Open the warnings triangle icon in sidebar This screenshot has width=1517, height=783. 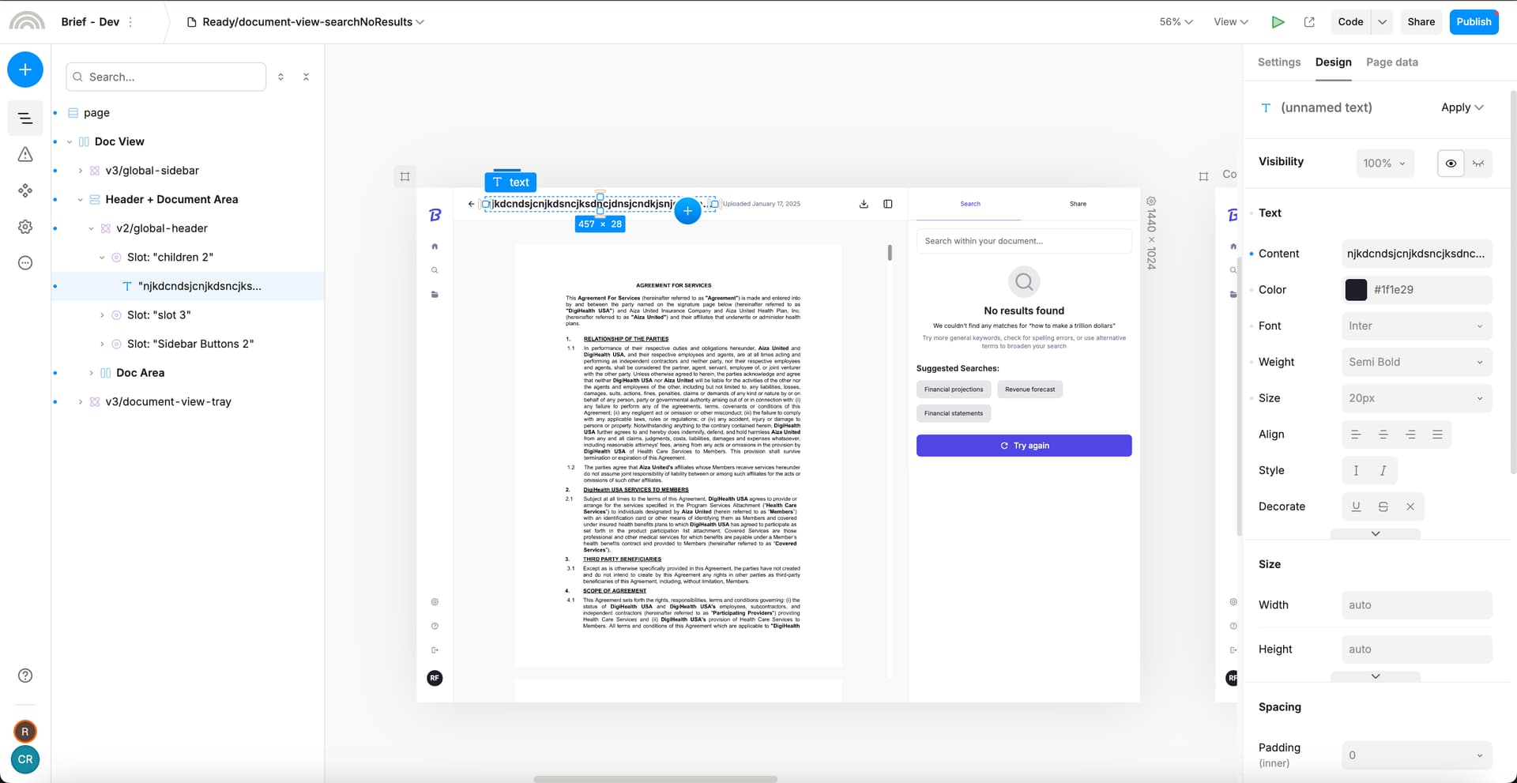pos(25,155)
